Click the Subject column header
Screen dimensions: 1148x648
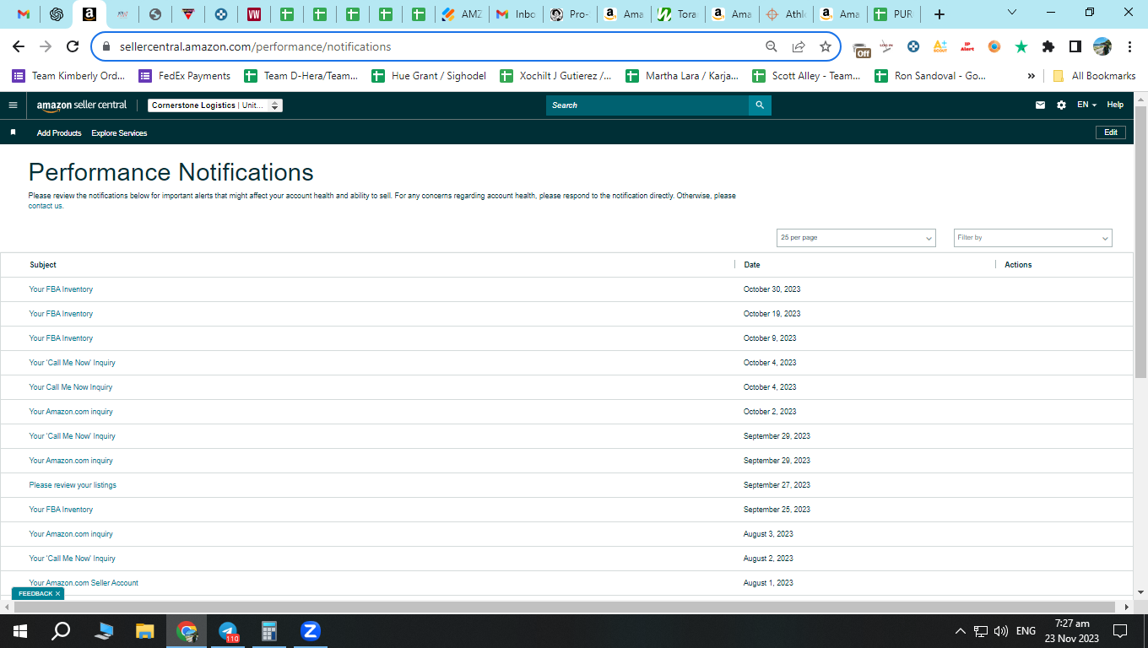coord(43,265)
